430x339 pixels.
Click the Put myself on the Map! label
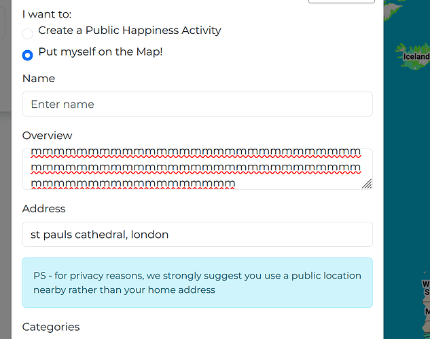[101, 52]
